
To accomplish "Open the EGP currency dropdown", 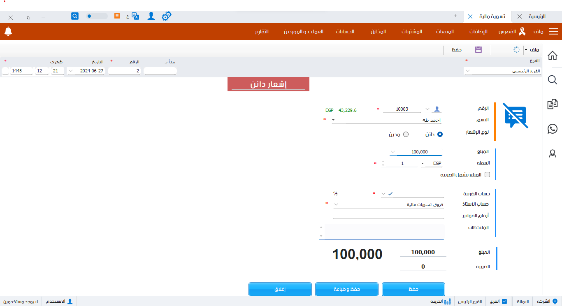I will (423, 164).
